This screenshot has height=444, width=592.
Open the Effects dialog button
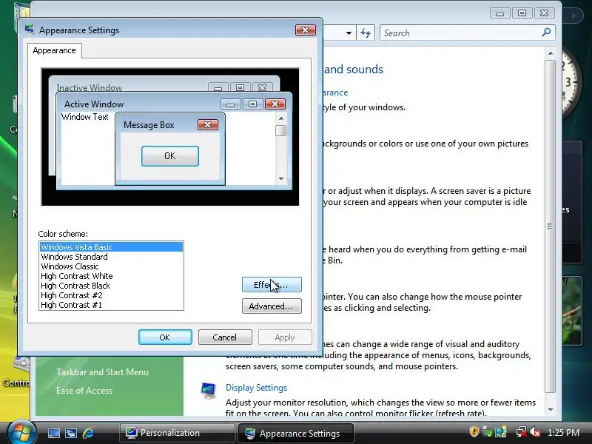pyautogui.click(x=272, y=285)
